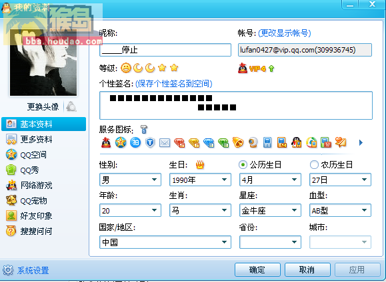Click the yellow diamond service icon
The height and width of the screenshot is (282, 386).
(x=194, y=143)
